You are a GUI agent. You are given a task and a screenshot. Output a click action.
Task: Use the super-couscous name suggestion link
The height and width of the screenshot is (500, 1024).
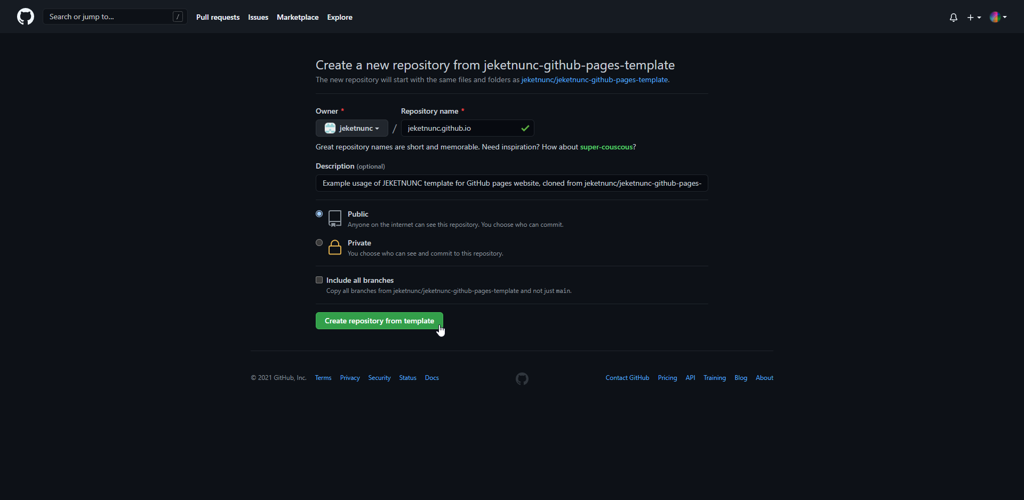(606, 147)
